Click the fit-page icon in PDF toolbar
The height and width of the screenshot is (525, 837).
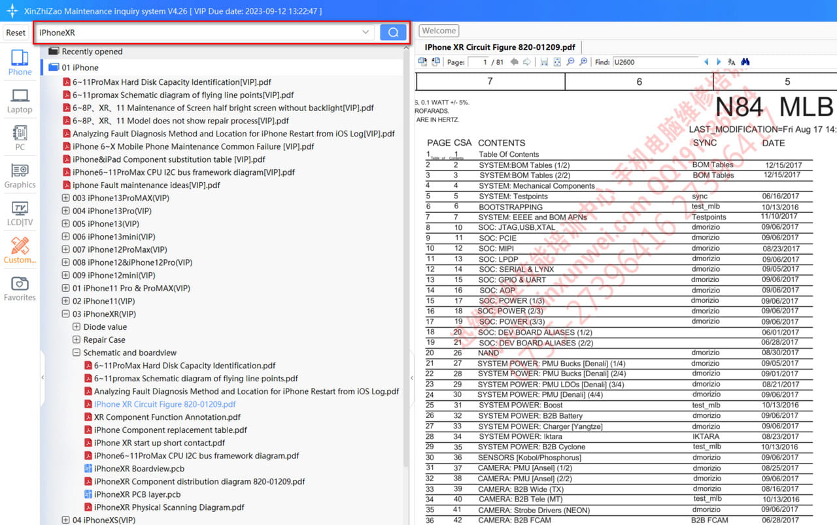(x=557, y=62)
